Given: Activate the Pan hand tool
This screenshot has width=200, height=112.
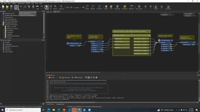Looking at the screenshot, I should 51,7.
